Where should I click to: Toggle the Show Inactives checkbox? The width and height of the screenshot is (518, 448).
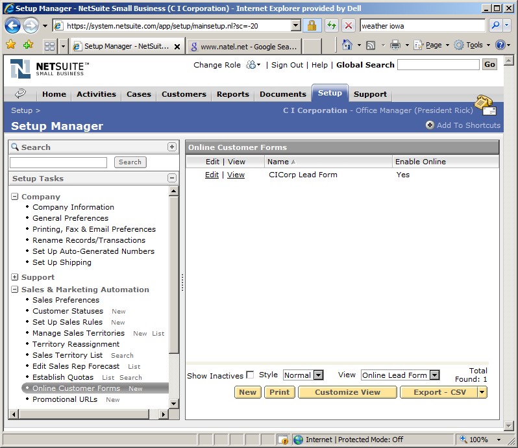tap(250, 375)
